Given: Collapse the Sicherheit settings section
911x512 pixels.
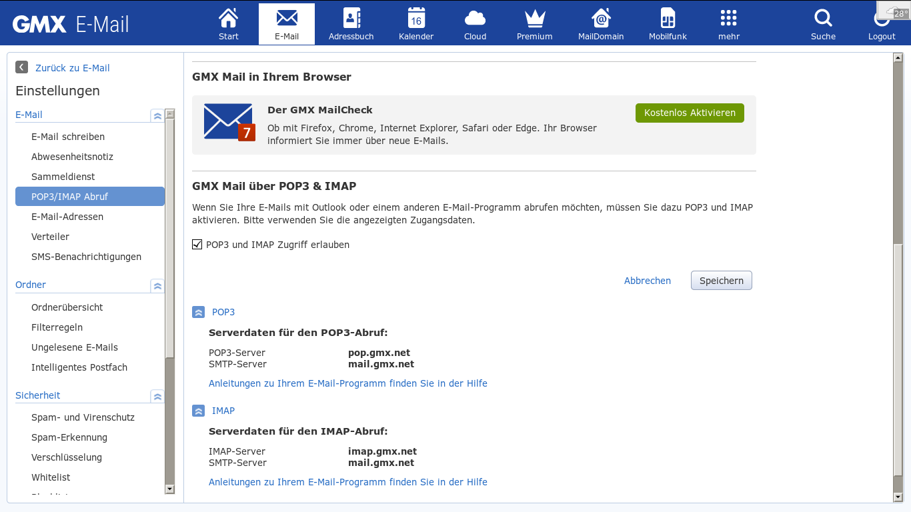Looking at the screenshot, I should tap(157, 396).
